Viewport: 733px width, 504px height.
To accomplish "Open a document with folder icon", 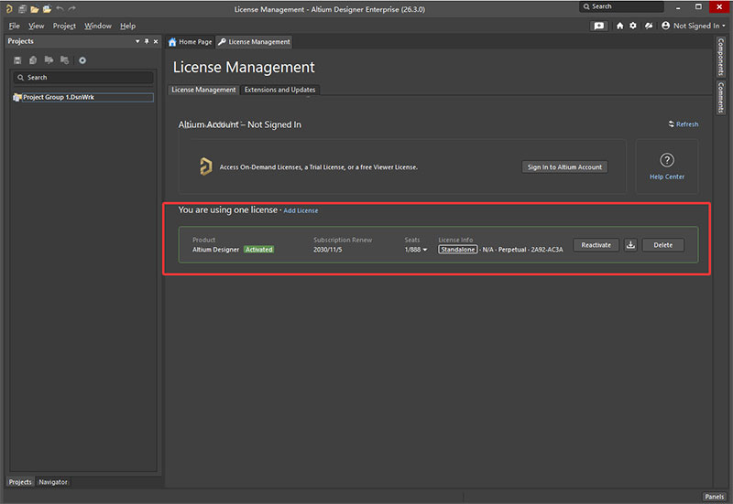I will coord(35,9).
